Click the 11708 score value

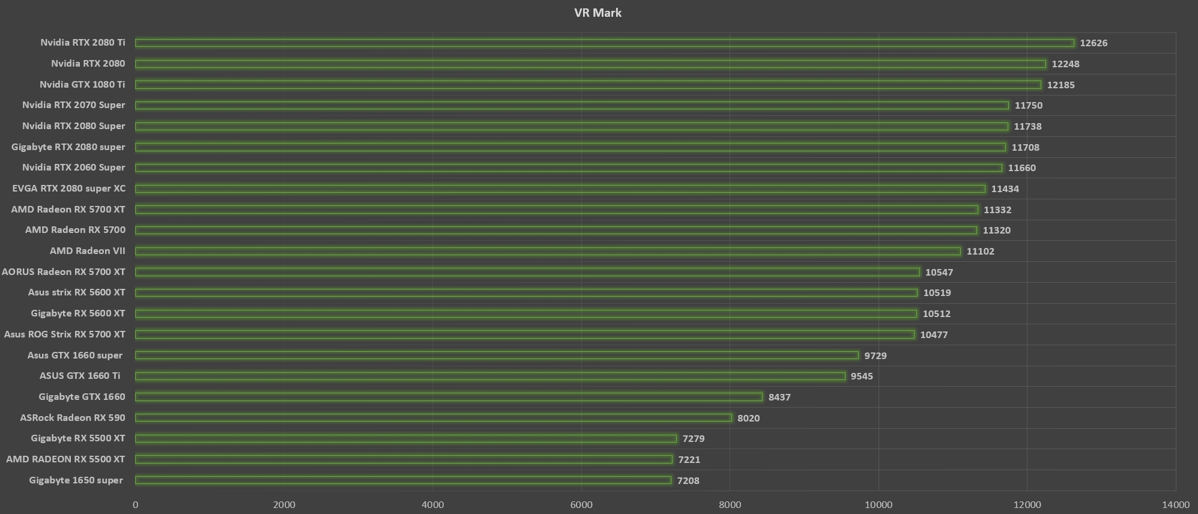[x=1025, y=148]
